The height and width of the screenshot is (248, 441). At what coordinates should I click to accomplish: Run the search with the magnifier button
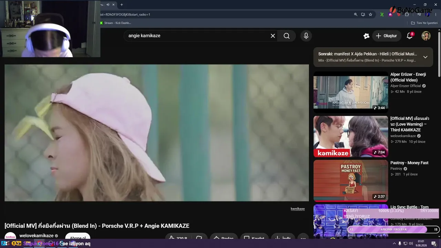click(x=287, y=36)
